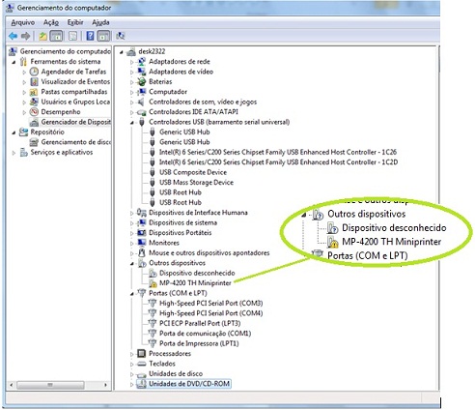Click the Monitores icon
Viewport: 475px width, 410px height.
coord(142,243)
